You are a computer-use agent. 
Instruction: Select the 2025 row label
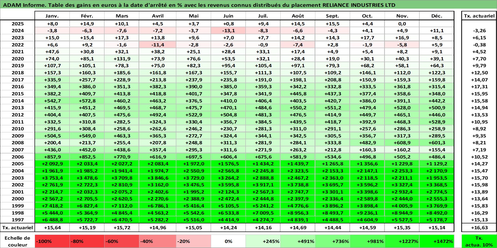18,24
